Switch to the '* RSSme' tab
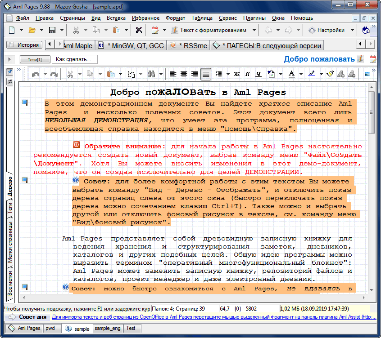Screen dimensions: 381x338 [189, 45]
